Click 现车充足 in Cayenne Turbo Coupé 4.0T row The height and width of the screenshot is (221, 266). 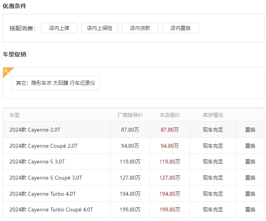pyautogui.click(x=213, y=209)
